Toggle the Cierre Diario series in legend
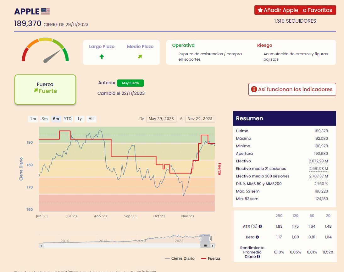This screenshot has height=272, width=344. 180,258
